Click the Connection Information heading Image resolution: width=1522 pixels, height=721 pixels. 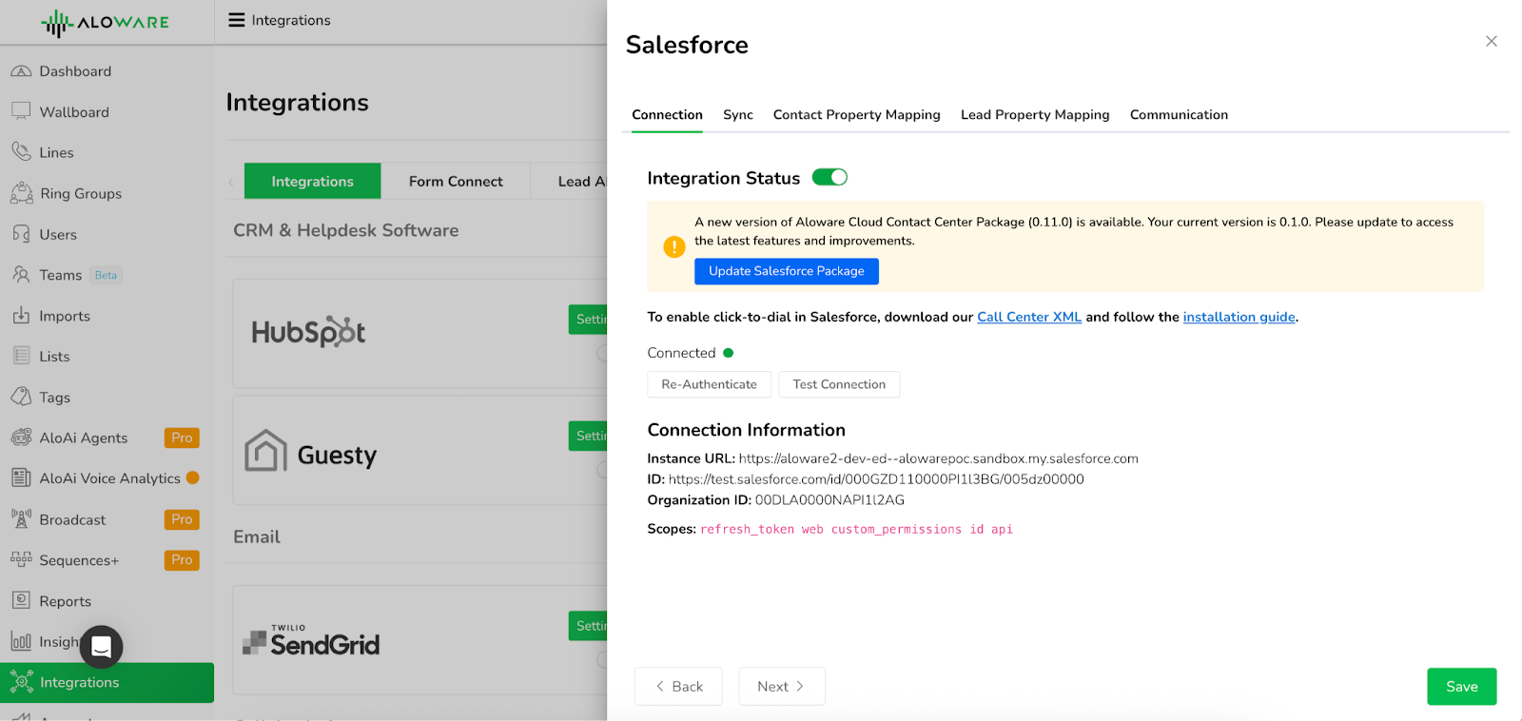[747, 430]
